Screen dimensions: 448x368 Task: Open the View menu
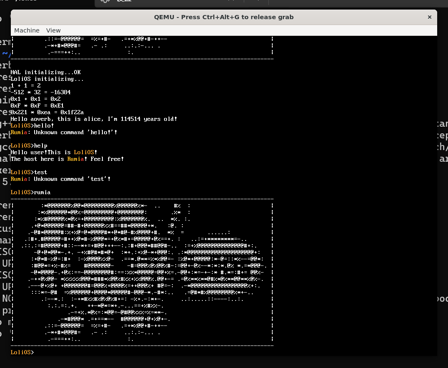pyautogui.click(x=53, y=30)
